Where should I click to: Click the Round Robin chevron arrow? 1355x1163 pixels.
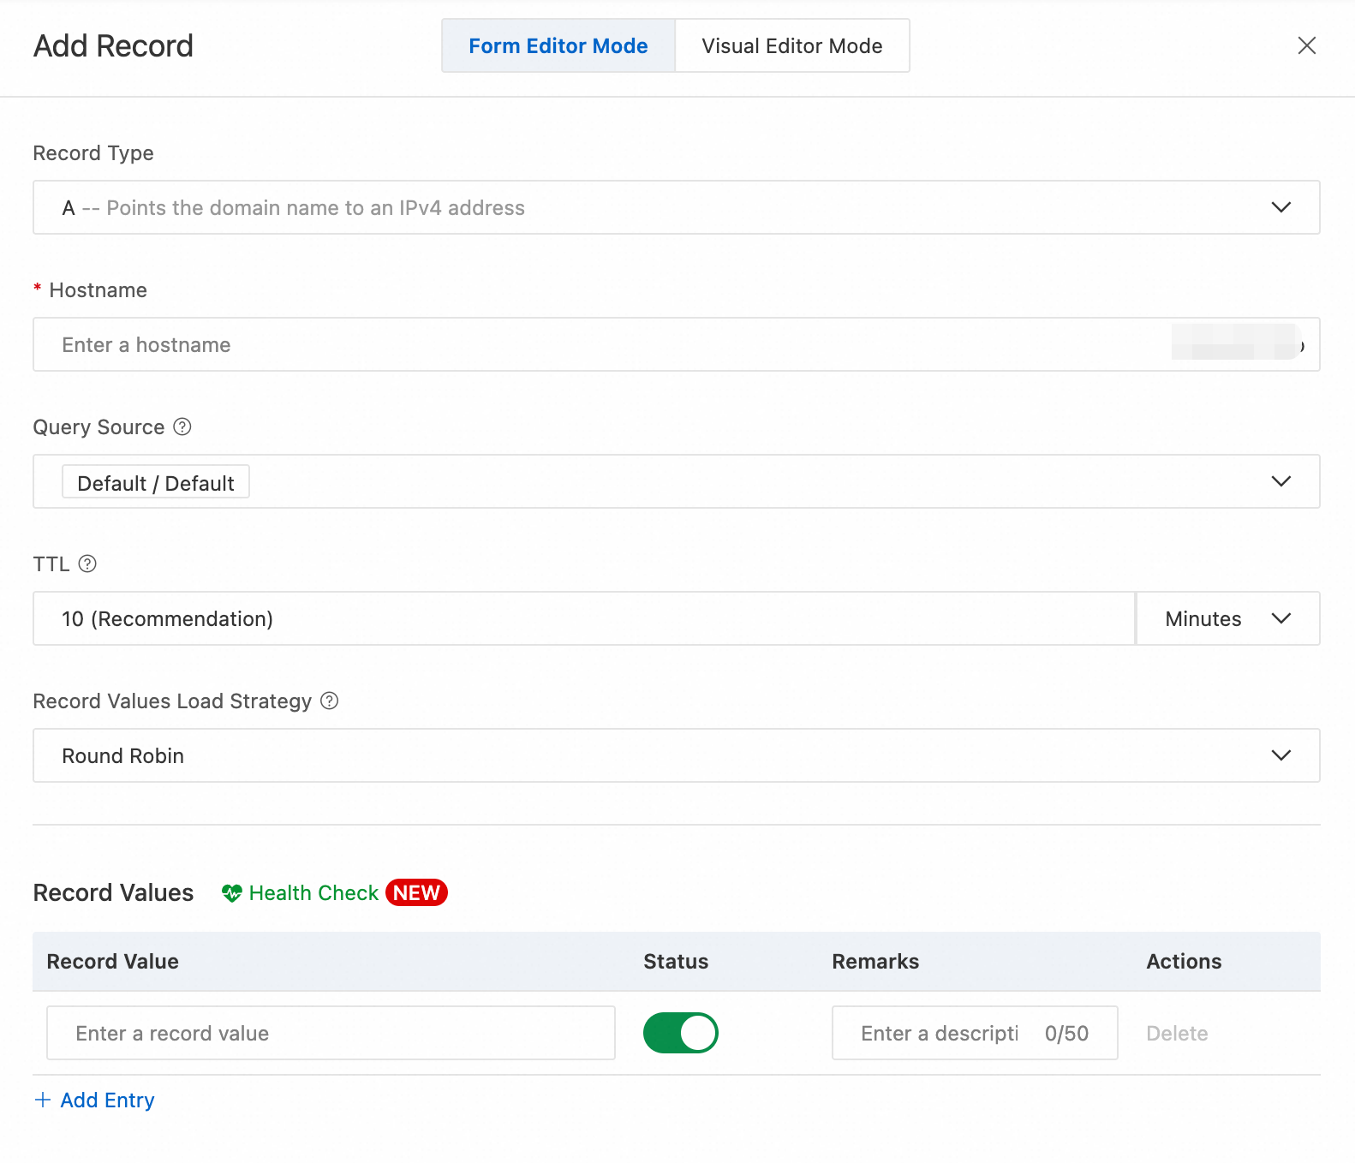coord(1280,755)
